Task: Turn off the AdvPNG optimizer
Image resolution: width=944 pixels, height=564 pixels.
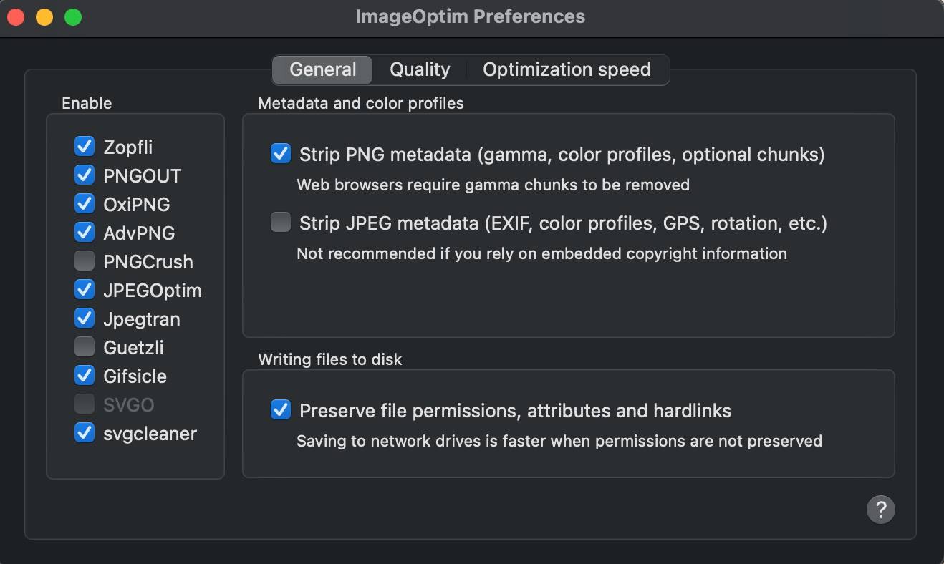Action: click(x=85, y=233)
